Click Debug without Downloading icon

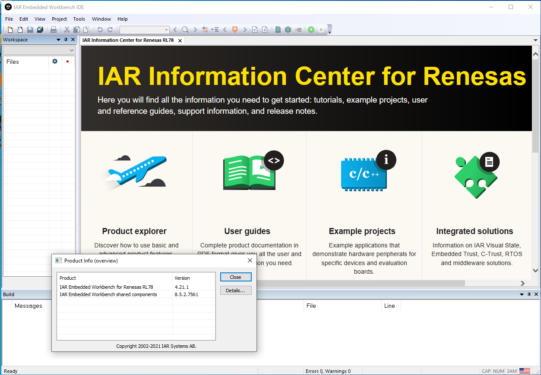[321, 29]
